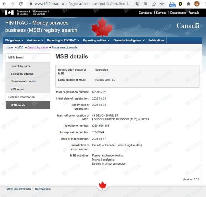Viewport: 206px width, 197px height.
Task: Click the Registered status value
Action: (x=101, y=70)
